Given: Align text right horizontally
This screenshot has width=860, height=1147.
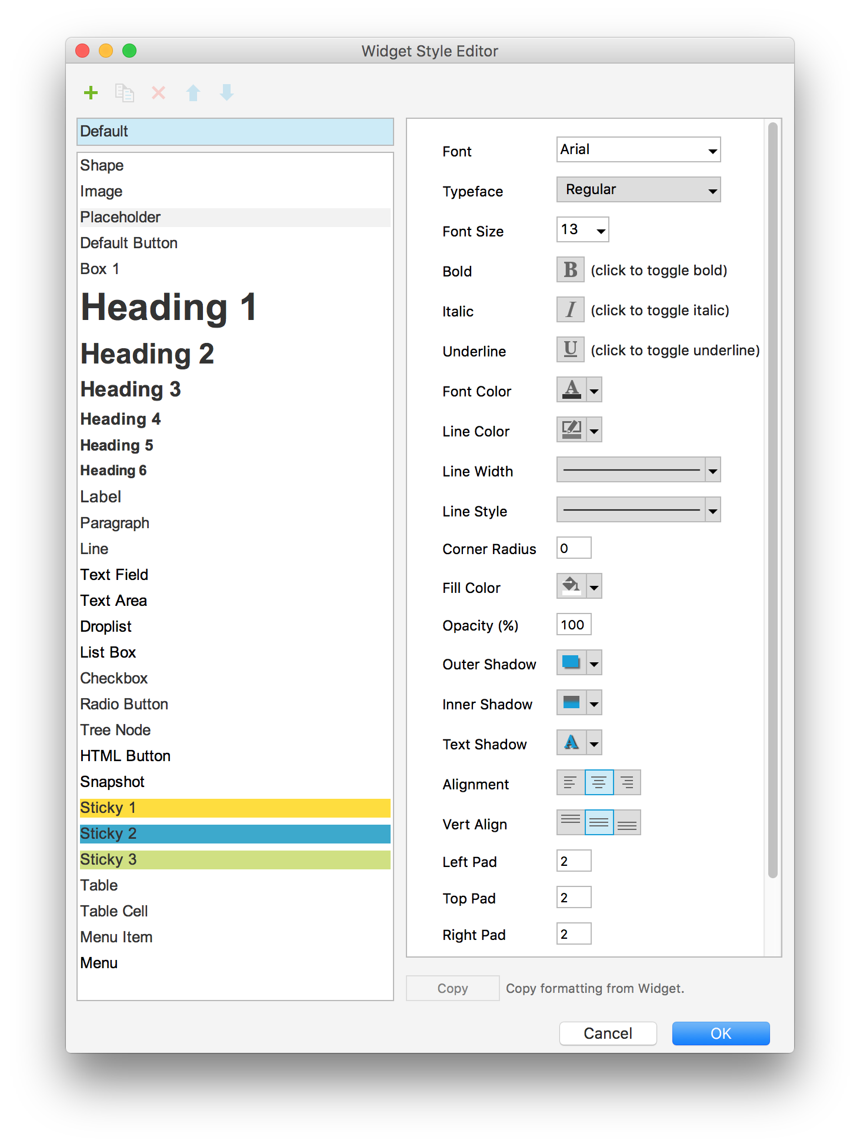Looking at the screenshot, I should point(627,782).
